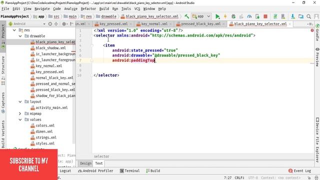320x180 pixels.
Task: Open the Refactor menu
Action: (88, 9)
